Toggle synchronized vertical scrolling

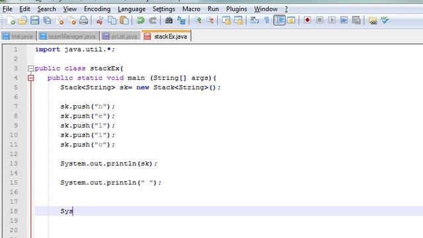226,20
